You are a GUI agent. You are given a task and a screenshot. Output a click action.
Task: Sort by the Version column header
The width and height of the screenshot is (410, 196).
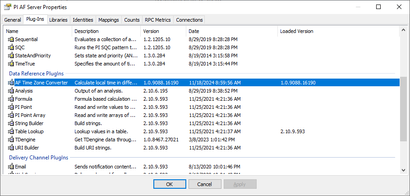pyautogui.click(x=163, y=31)
